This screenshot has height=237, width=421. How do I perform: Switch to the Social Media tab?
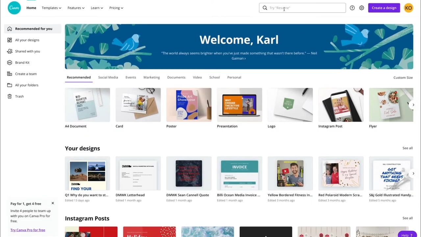(108, 77)
